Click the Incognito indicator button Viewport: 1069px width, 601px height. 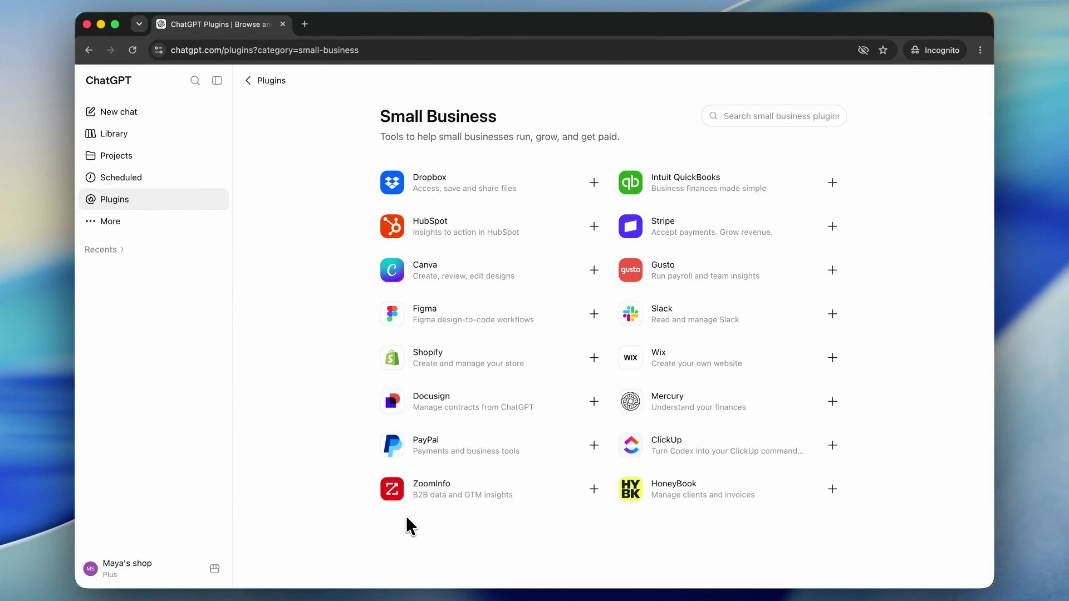point(935,50)
